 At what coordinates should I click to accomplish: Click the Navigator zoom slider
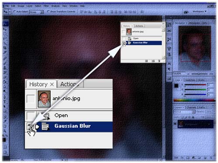coord(199,74)
